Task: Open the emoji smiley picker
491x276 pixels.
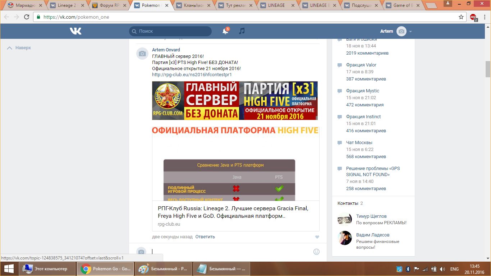Action: pyautogui.click(x=316, y=252)
